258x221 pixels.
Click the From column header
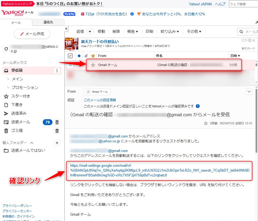tap(102, 56)
